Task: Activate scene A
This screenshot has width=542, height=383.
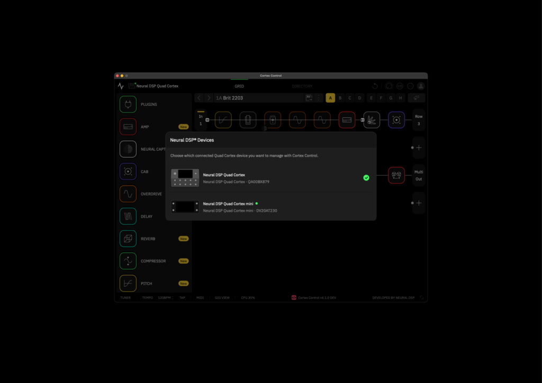Action: 330,98
